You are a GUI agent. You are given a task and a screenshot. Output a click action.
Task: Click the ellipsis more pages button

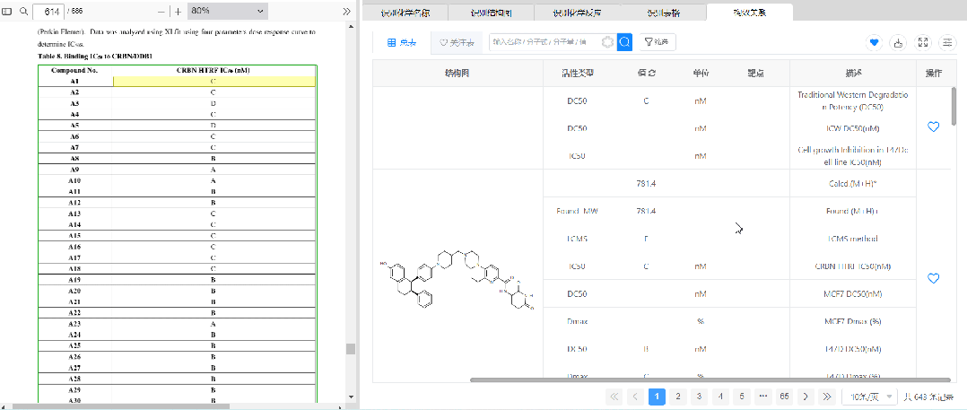tap(763, 397)
